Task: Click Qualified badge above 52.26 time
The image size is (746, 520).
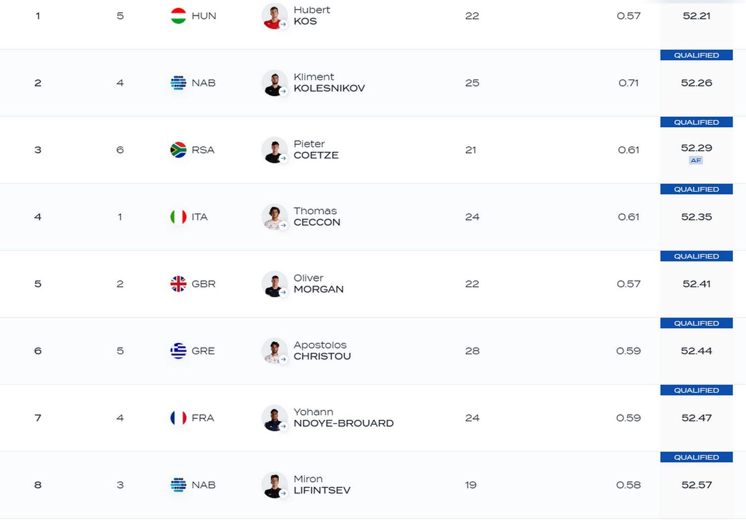Action: point(696,55)
